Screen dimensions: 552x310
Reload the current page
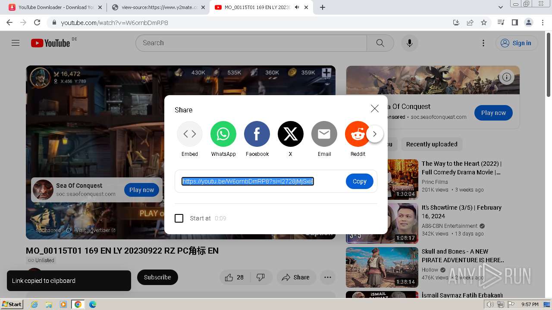(x=37, y=22)
